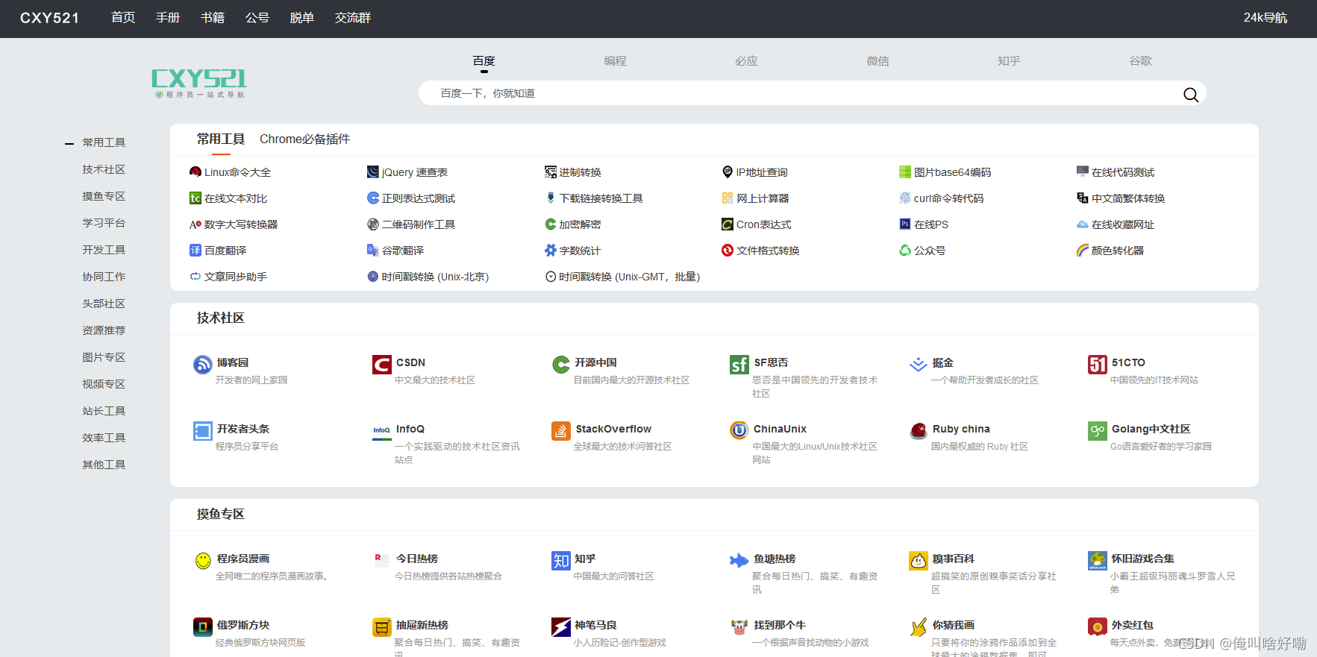The image size is (1317, 657).
Task: Click the CXY521 green logo image
Action: [199, 84]
